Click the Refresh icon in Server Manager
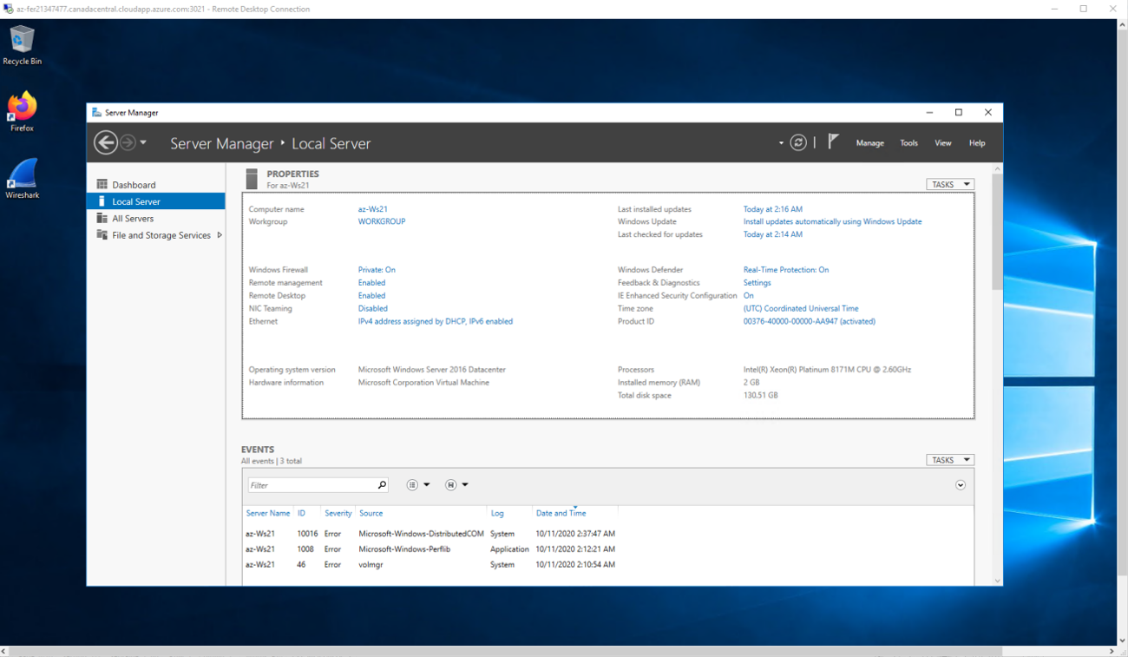Viewport: 1128px width, 657px height. click(797, 141)
